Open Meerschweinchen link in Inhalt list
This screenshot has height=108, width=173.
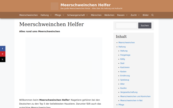click(x=127, y=43)
